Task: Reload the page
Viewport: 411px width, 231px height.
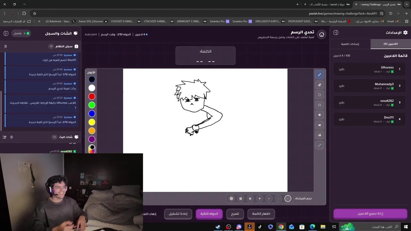Action: click(x=391, y=13)
